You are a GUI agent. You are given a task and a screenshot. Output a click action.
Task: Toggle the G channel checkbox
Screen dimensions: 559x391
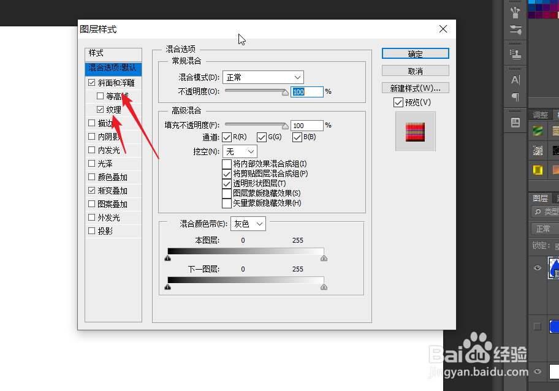pyautogui.click(x=262, y=137)
